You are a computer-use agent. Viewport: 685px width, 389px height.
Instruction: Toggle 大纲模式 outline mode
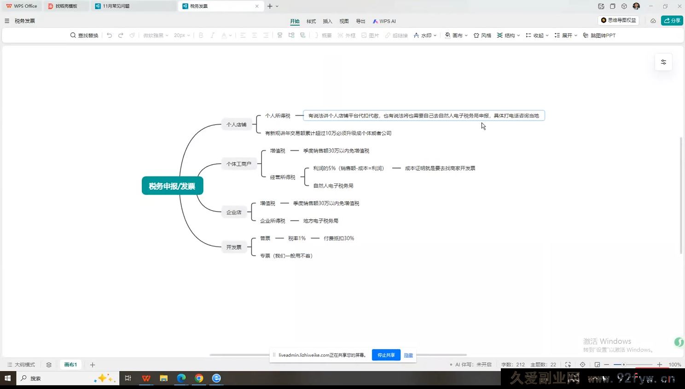click(21, 365)
